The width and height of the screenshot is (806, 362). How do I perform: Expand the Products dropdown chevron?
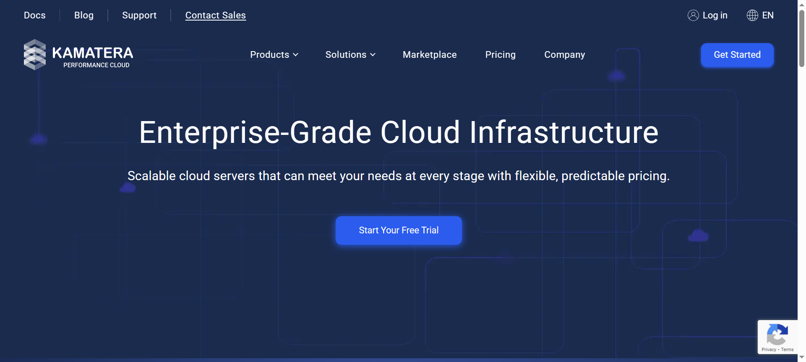coord(296,55)
